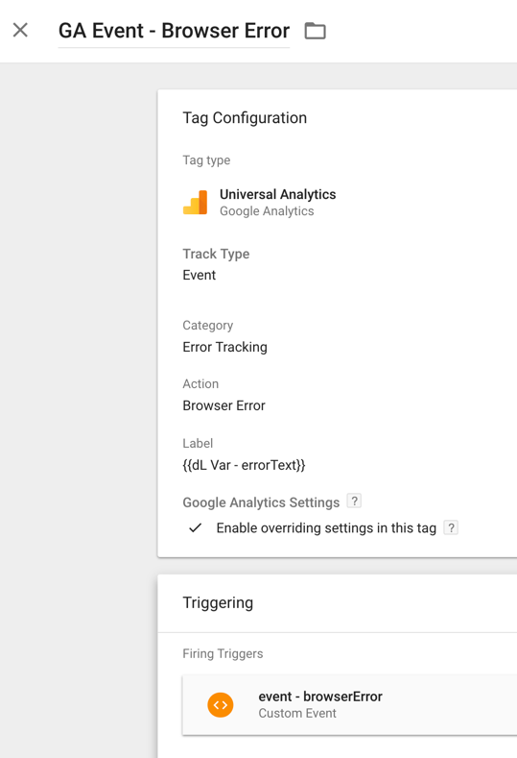
Task: Click the Google Analytics subtitle text
Action: pos(267,211)
